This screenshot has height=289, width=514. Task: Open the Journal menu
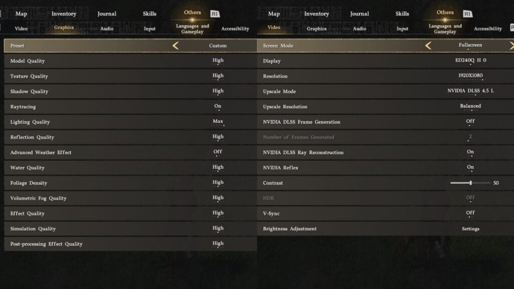106,14
